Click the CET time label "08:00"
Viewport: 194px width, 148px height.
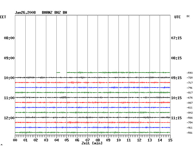click(9, 38)
